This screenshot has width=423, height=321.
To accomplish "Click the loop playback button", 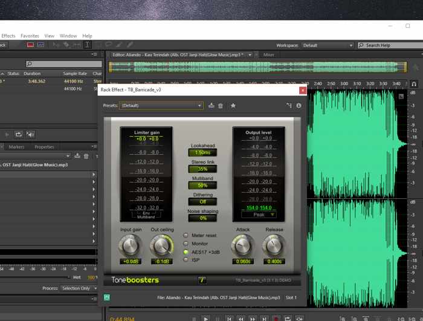I will pyautogui.click(x=287, y=319).
